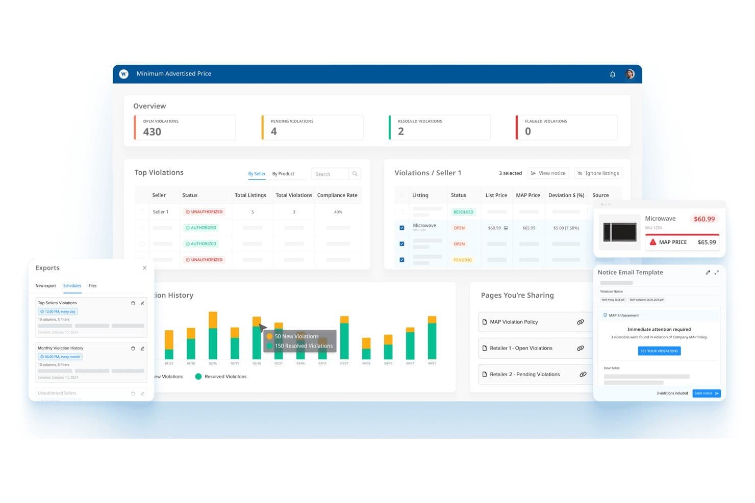The height and width of the screenshot is (503, 755).
Task: Select the Seller 1 row checkbox
Action: (142, 212)
